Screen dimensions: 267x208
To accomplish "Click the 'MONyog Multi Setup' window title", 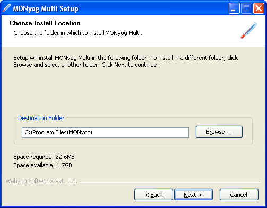I will [46, 8].
